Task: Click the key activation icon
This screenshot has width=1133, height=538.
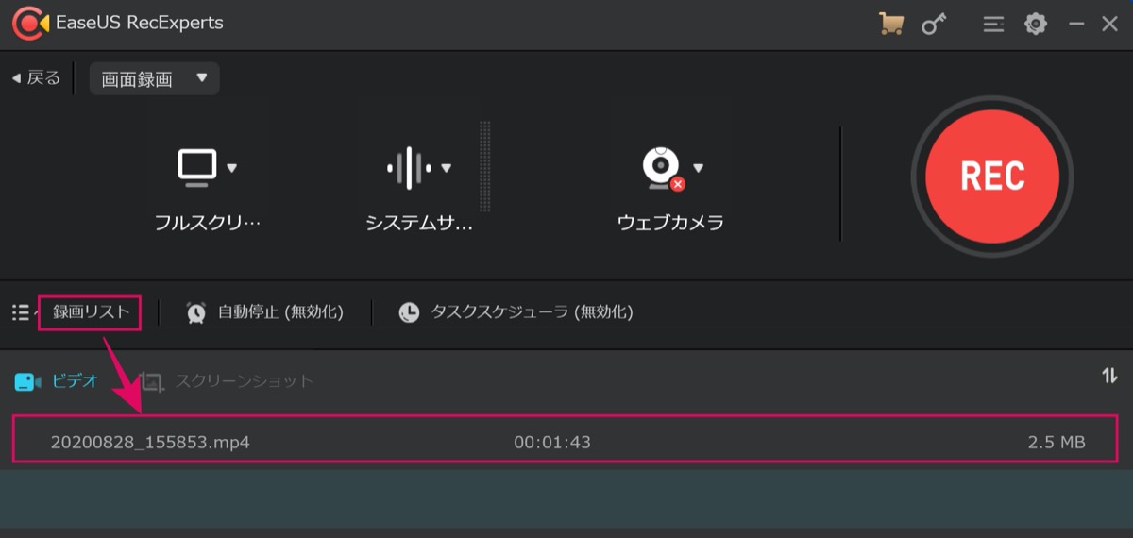Action: coord(934,24)
